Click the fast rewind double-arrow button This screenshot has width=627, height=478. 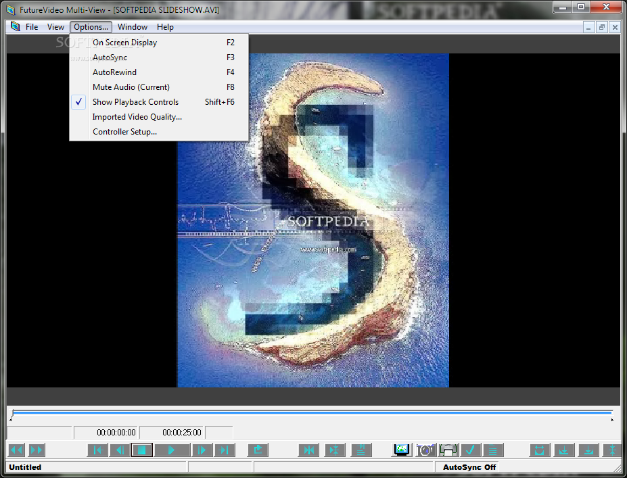tap(16, 450)
